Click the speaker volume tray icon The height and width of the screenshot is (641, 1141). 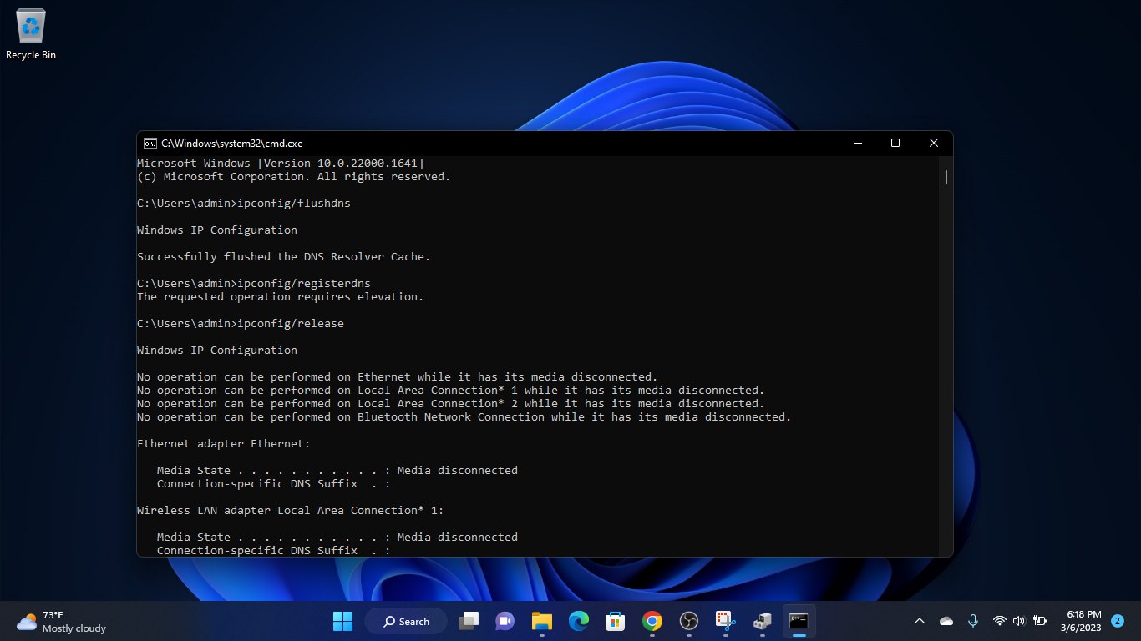pos(1018,621)
